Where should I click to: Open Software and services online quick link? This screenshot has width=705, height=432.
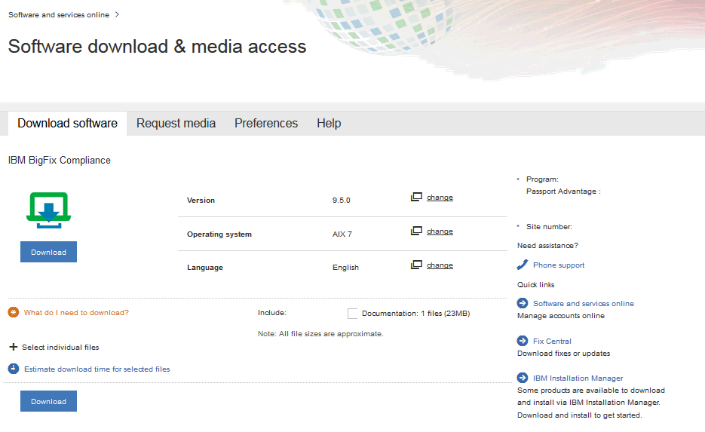click(x=583, y=303)
